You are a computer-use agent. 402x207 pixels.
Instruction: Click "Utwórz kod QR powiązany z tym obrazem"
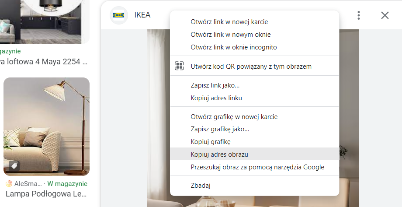click(251, 67)
